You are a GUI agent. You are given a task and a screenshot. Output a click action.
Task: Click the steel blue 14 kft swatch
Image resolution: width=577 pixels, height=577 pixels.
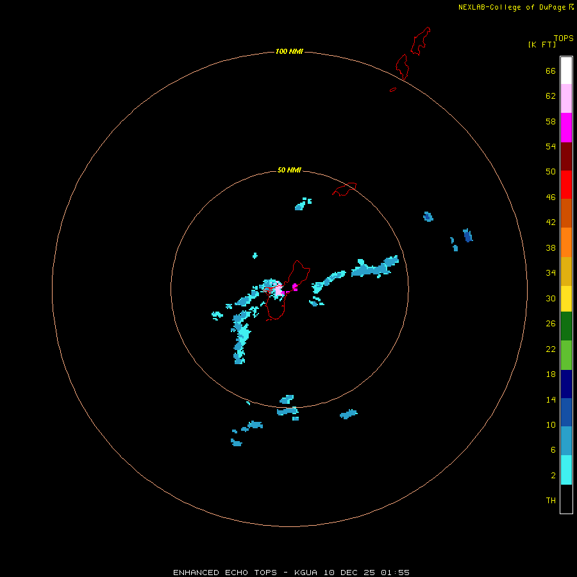tap(566, 441)
